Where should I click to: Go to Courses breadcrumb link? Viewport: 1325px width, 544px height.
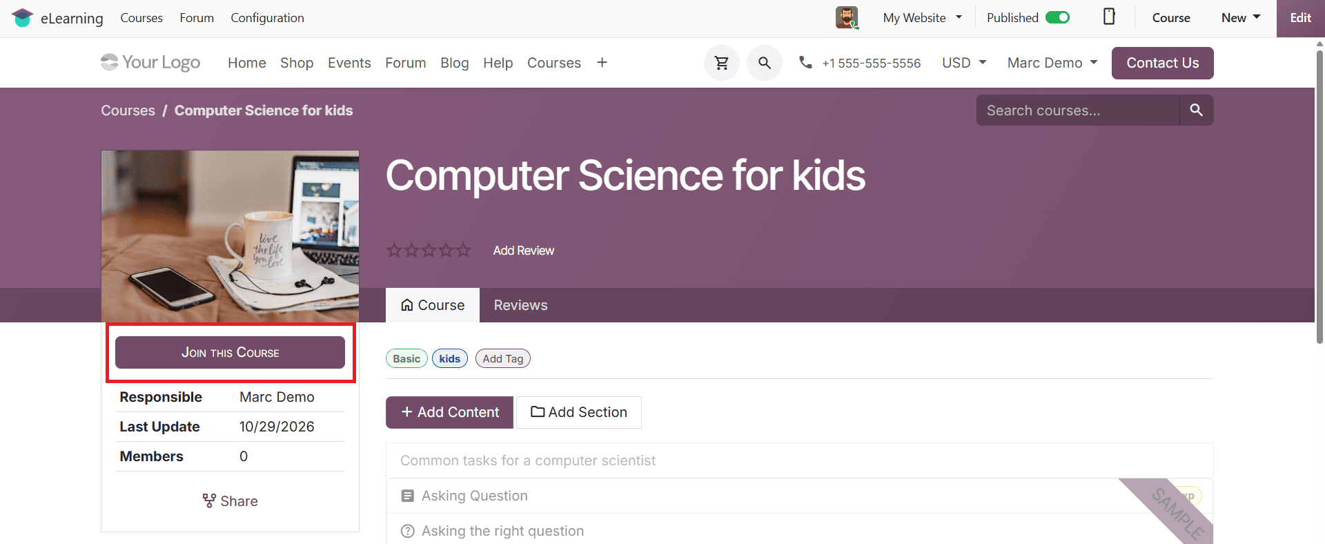tap(128, 110)
